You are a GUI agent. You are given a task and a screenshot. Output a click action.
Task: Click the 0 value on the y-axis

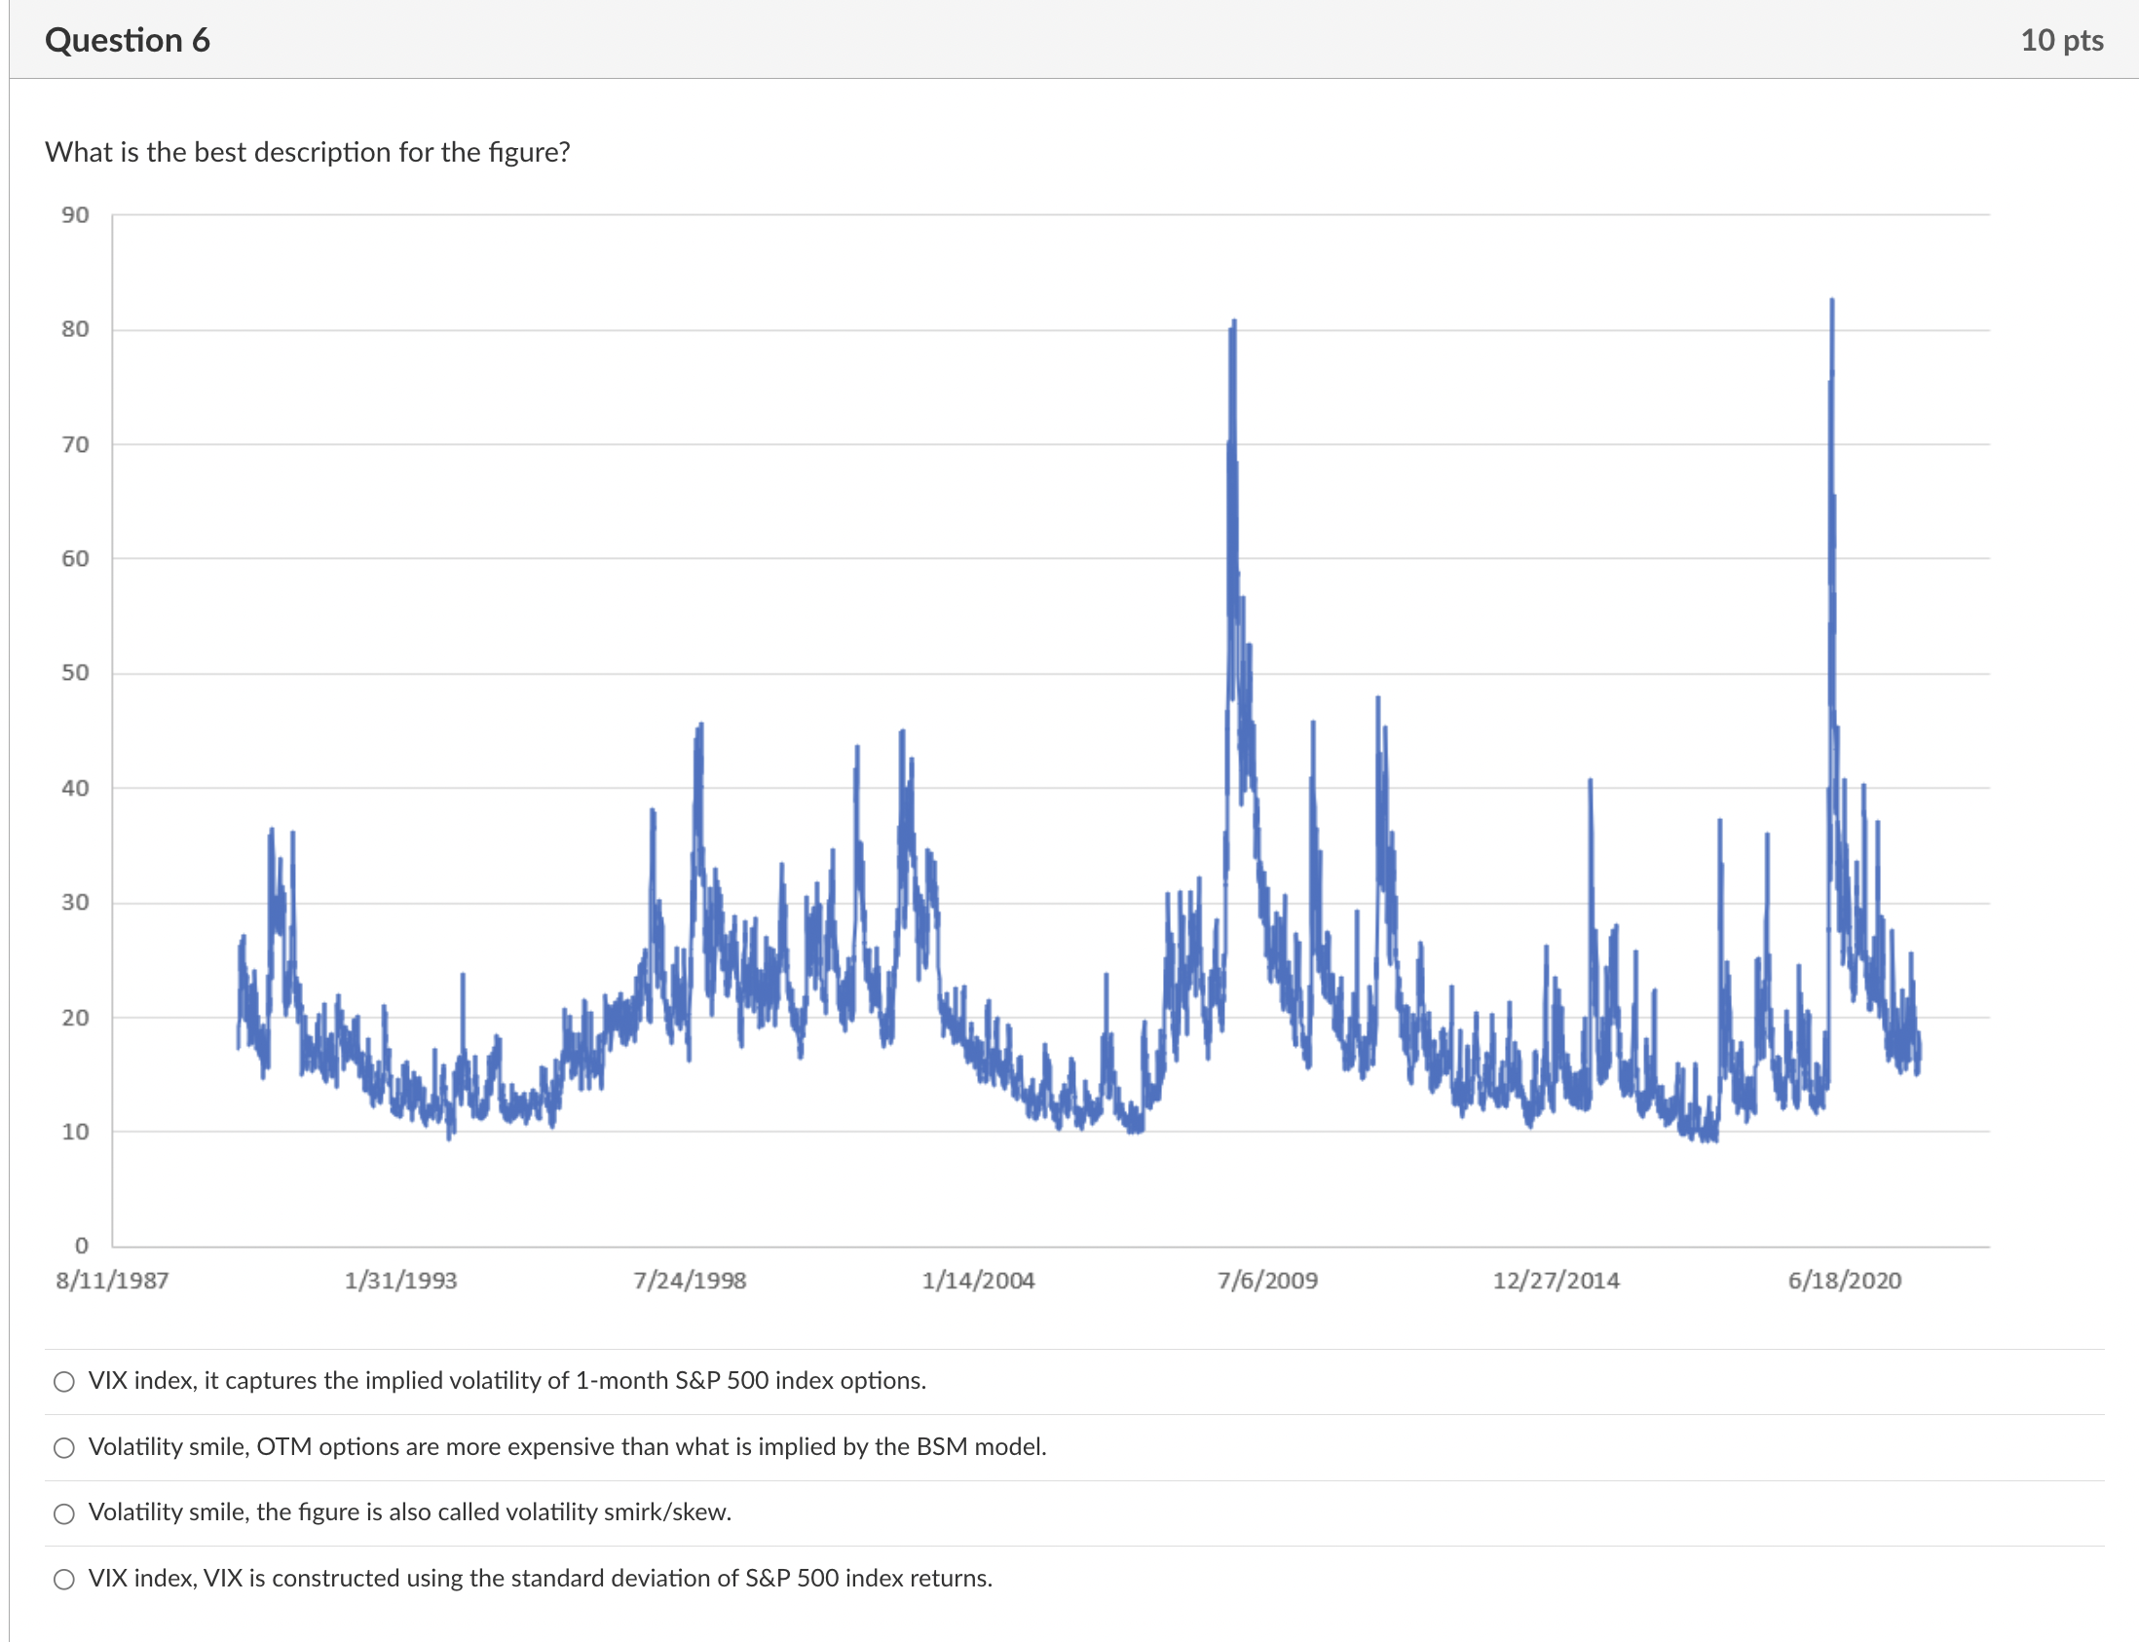coord(82,1246)
